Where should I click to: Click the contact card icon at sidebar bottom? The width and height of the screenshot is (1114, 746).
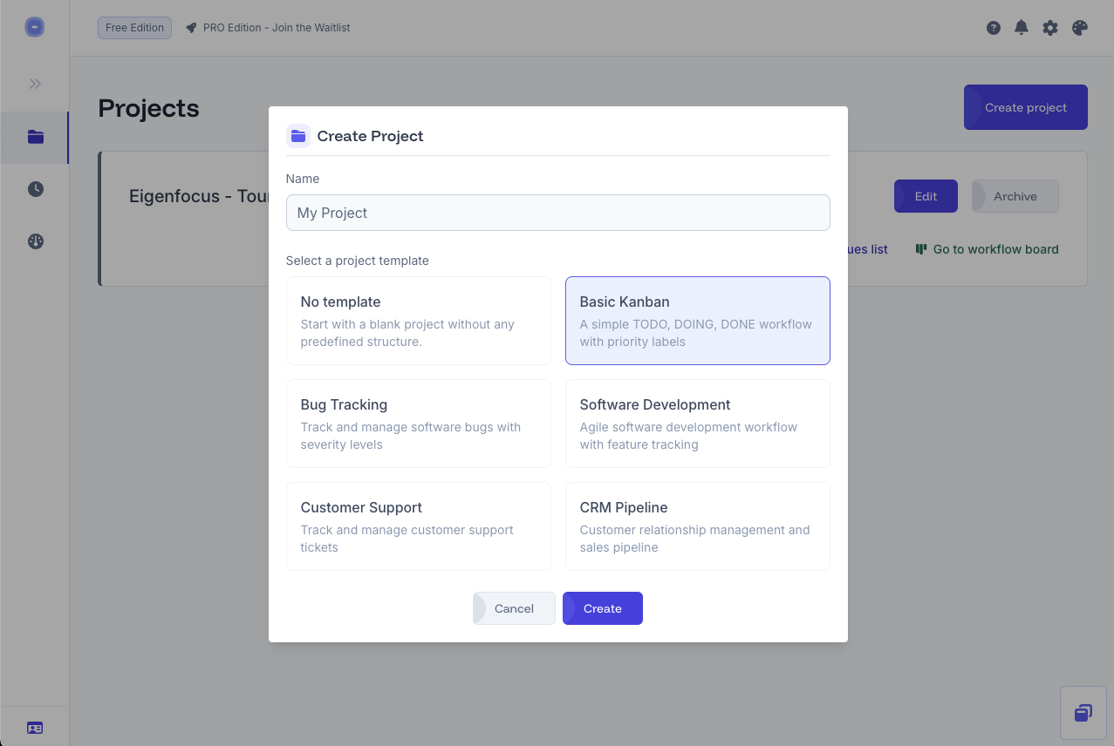coord(34,727)
